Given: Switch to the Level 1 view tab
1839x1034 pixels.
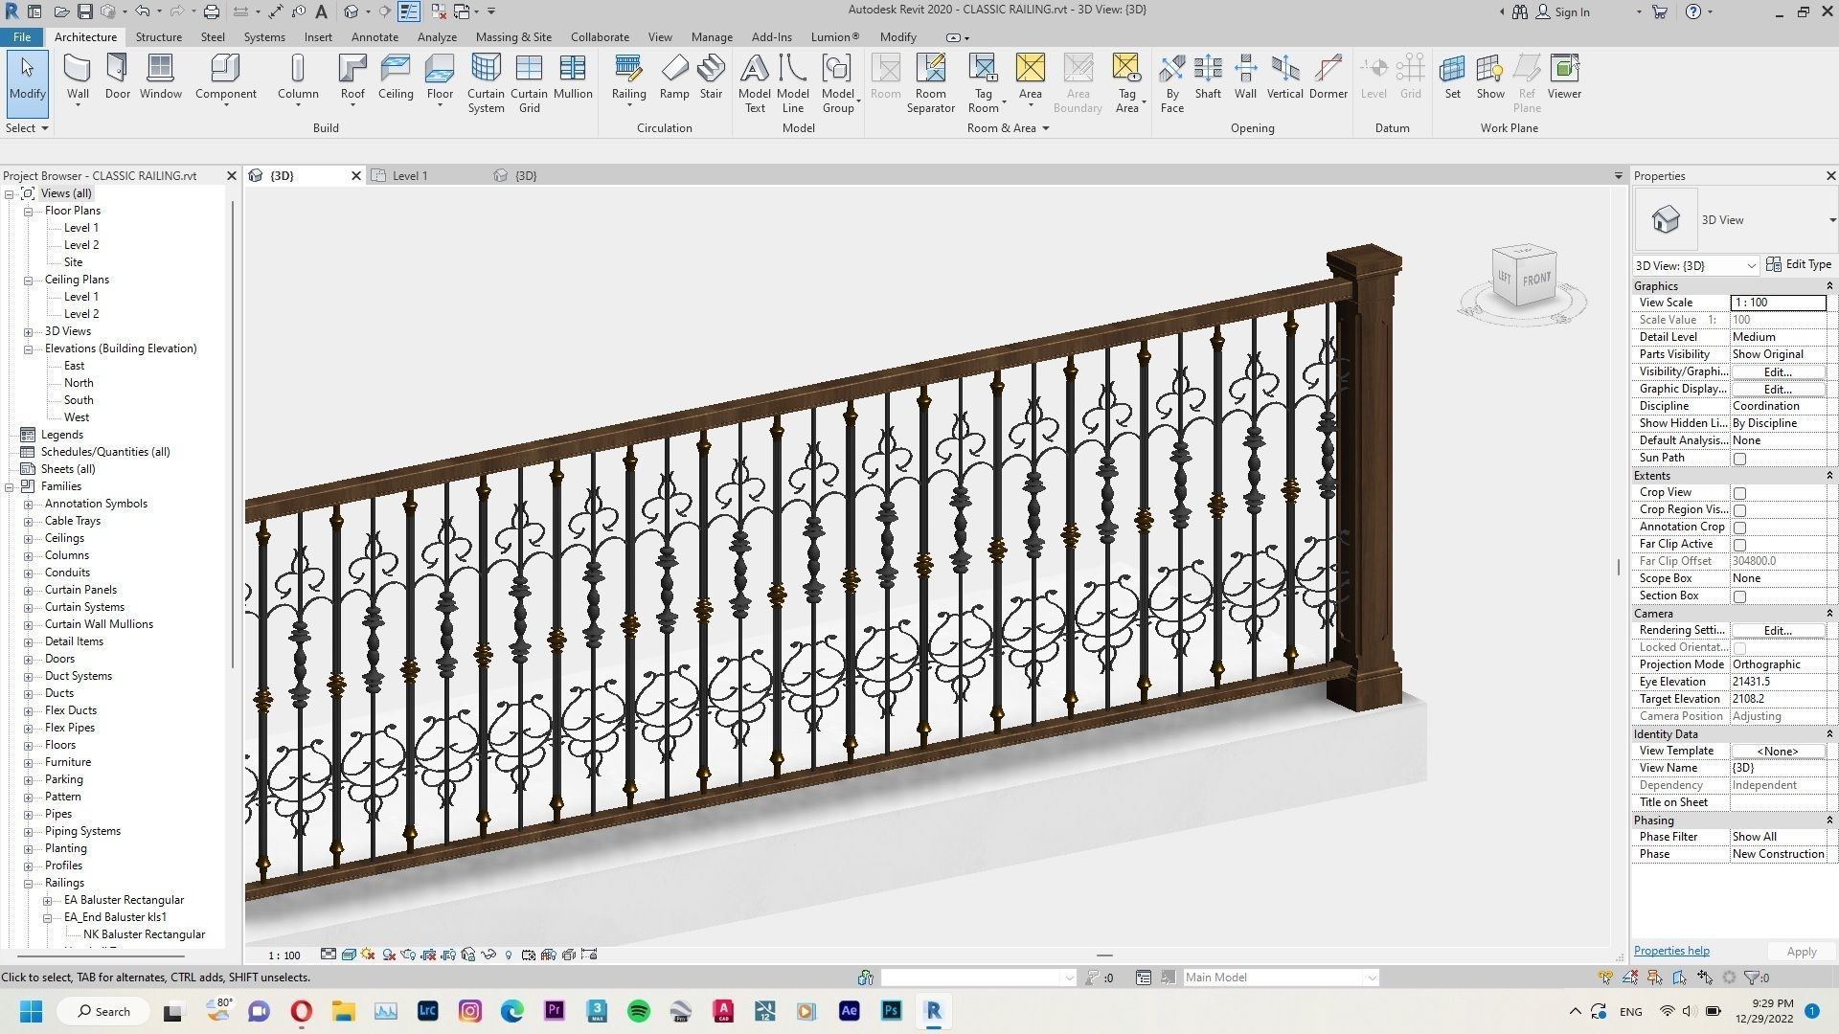Looking at the screenshot, I should pos(410,175).
